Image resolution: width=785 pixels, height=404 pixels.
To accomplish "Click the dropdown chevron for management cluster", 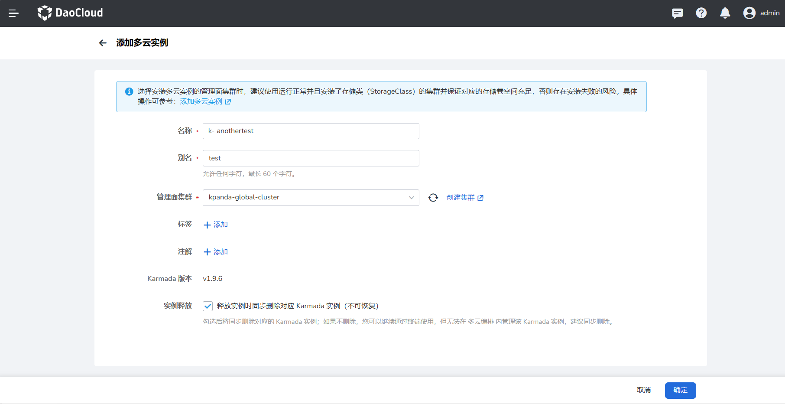I will pyautogui.click(x=411, y=198).
